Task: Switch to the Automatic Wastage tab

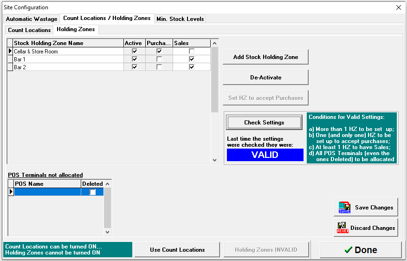Action: coord(32,19)
